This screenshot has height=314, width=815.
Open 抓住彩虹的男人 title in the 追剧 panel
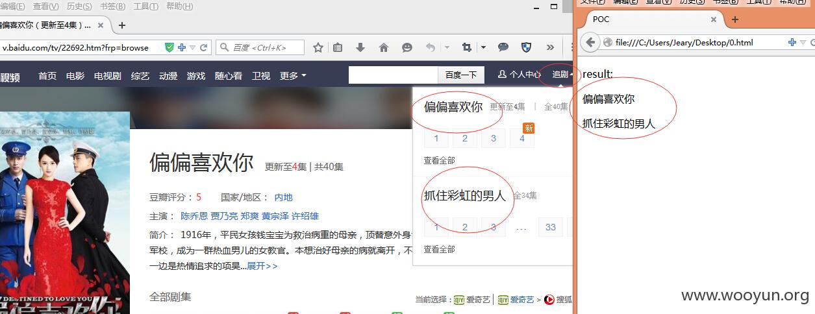click(x=465, y=195)
